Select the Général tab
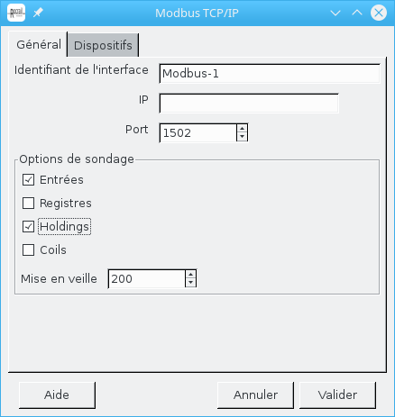This screenshot has height=417, width=395. tap(38, 44)
